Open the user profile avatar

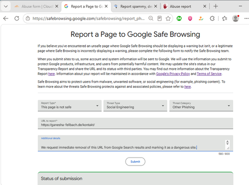[x=236, y=18]
